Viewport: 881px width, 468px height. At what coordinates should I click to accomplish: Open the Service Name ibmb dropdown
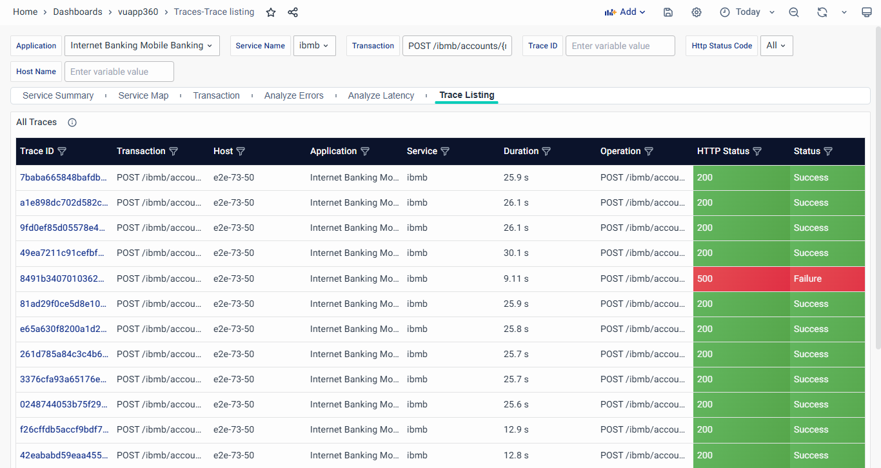pyautogui.click(x=314, y=46)
